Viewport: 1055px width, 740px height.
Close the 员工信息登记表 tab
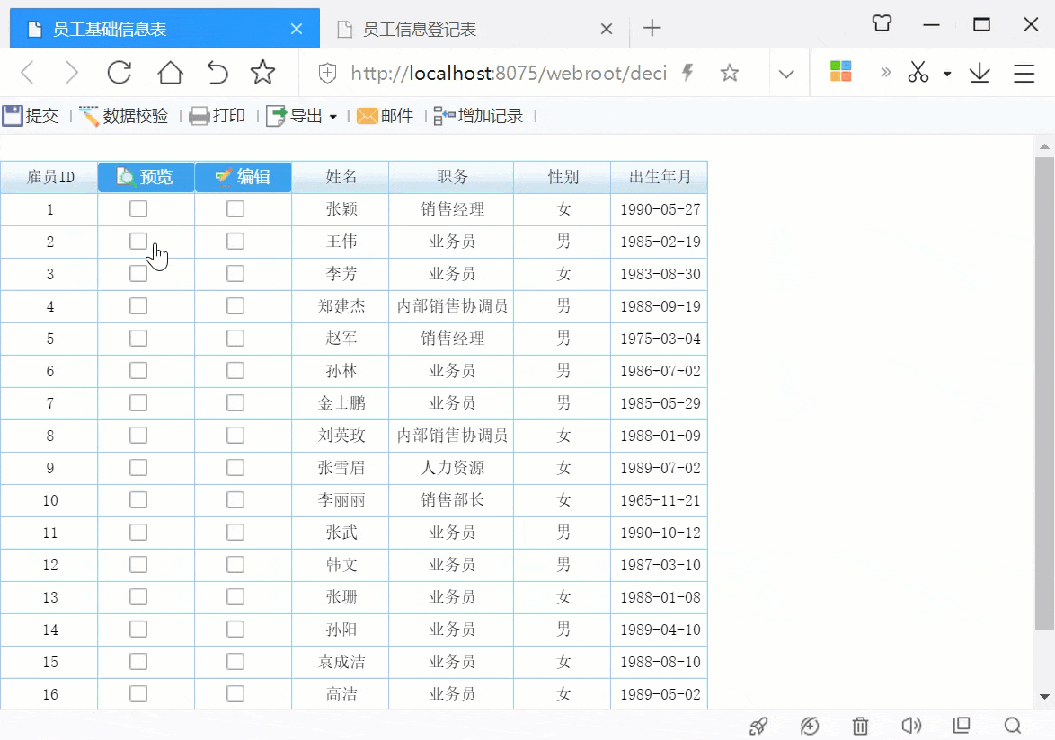click(607, 29)
